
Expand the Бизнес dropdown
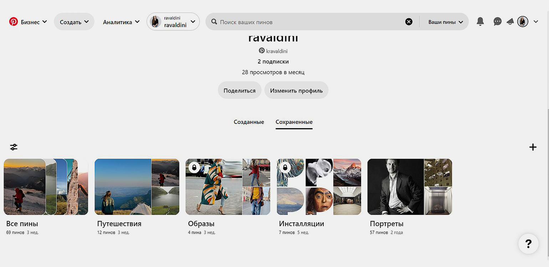[34, 22]
